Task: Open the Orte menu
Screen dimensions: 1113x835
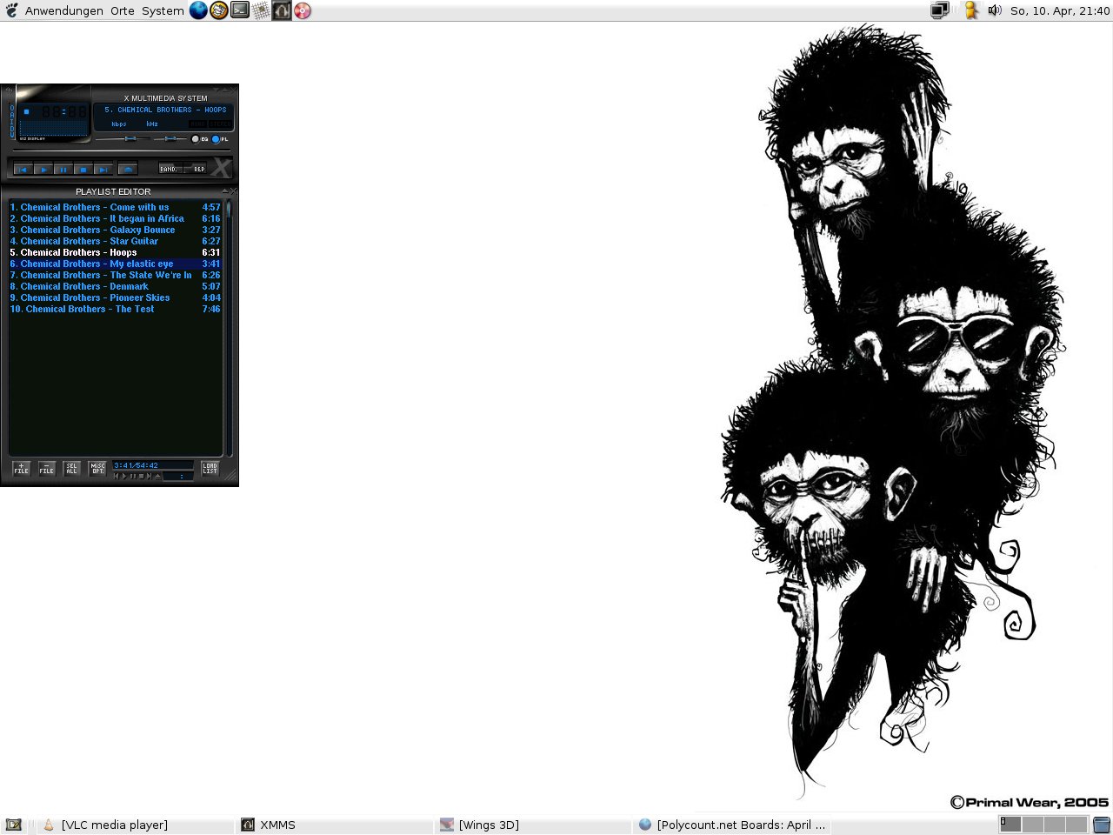Action: 123,10
